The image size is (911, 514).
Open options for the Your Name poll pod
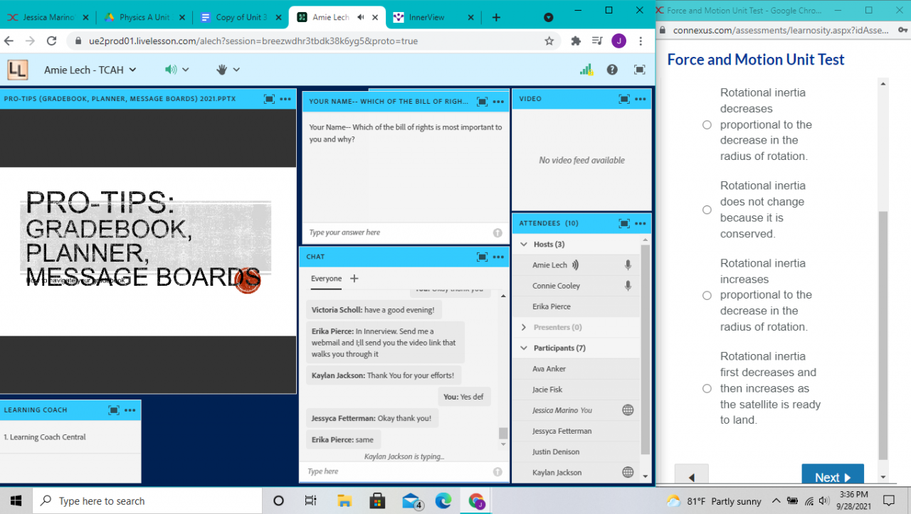498,102
